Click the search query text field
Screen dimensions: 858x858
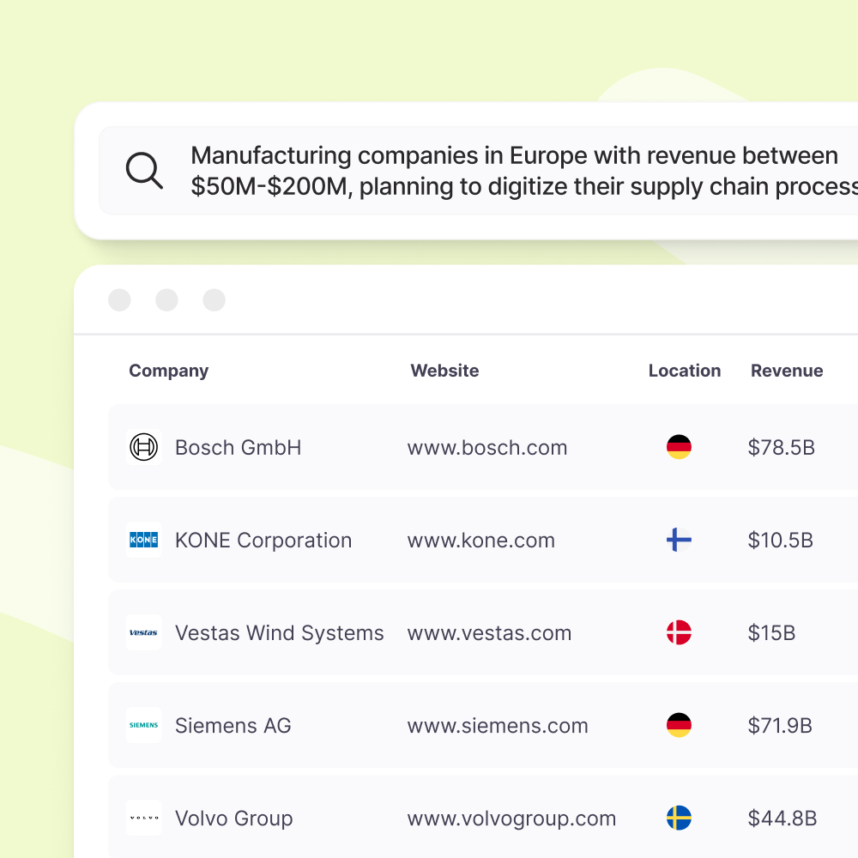pyautogui.click(x=478, y=171)
